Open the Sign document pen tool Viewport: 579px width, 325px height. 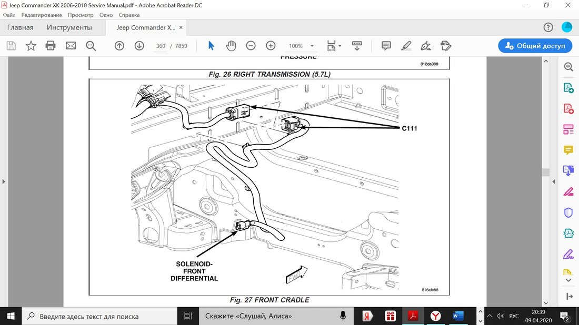(x=426, y=46)
